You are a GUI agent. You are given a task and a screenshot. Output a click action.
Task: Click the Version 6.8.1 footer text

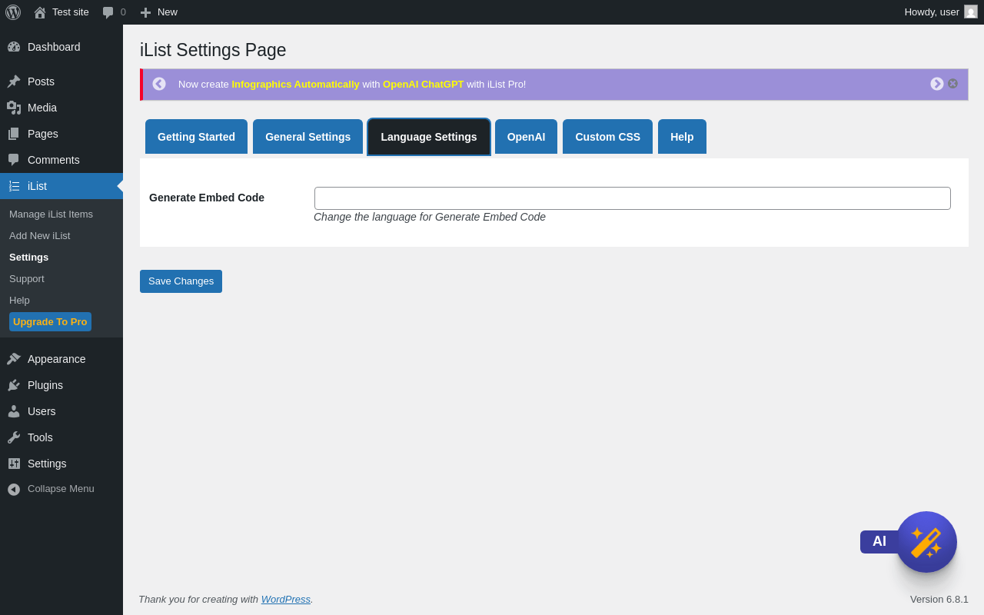pyautogui.click(x=939, y=600)
